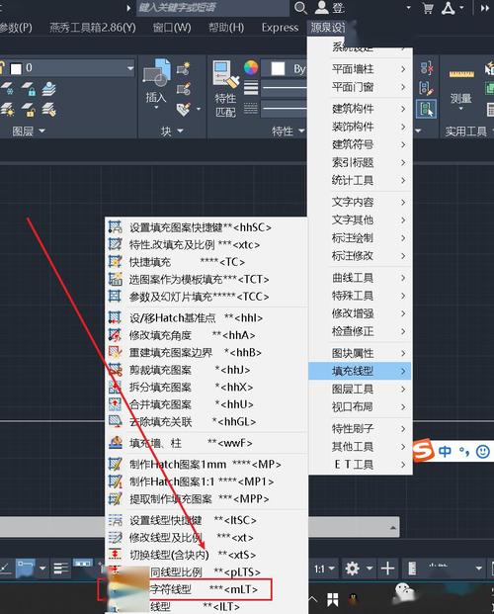Click the Insert block icon
This screenshot has height=614, width=494.
[157, 73]
